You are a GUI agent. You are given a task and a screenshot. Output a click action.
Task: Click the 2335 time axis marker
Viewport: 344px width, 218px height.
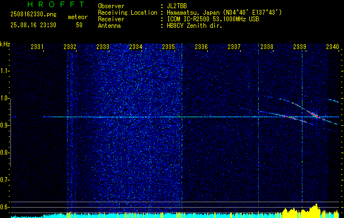coord(168,47)
